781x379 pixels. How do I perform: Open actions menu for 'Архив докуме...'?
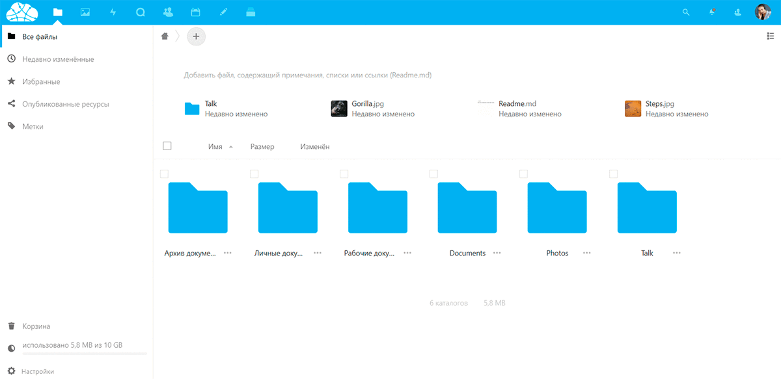pyautogui.click(x=227, y=253)
